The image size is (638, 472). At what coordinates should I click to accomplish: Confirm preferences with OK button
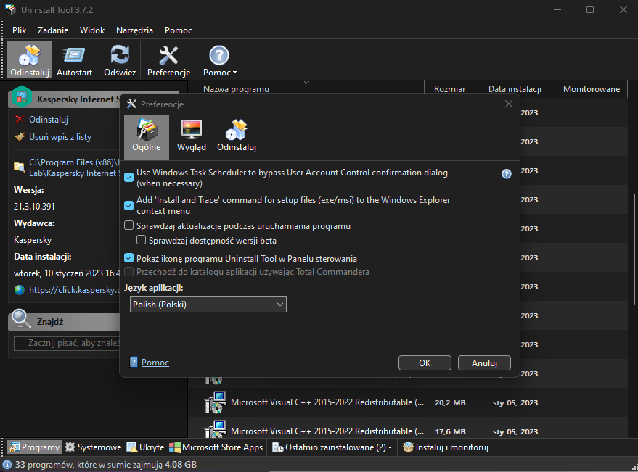(425, 363)
